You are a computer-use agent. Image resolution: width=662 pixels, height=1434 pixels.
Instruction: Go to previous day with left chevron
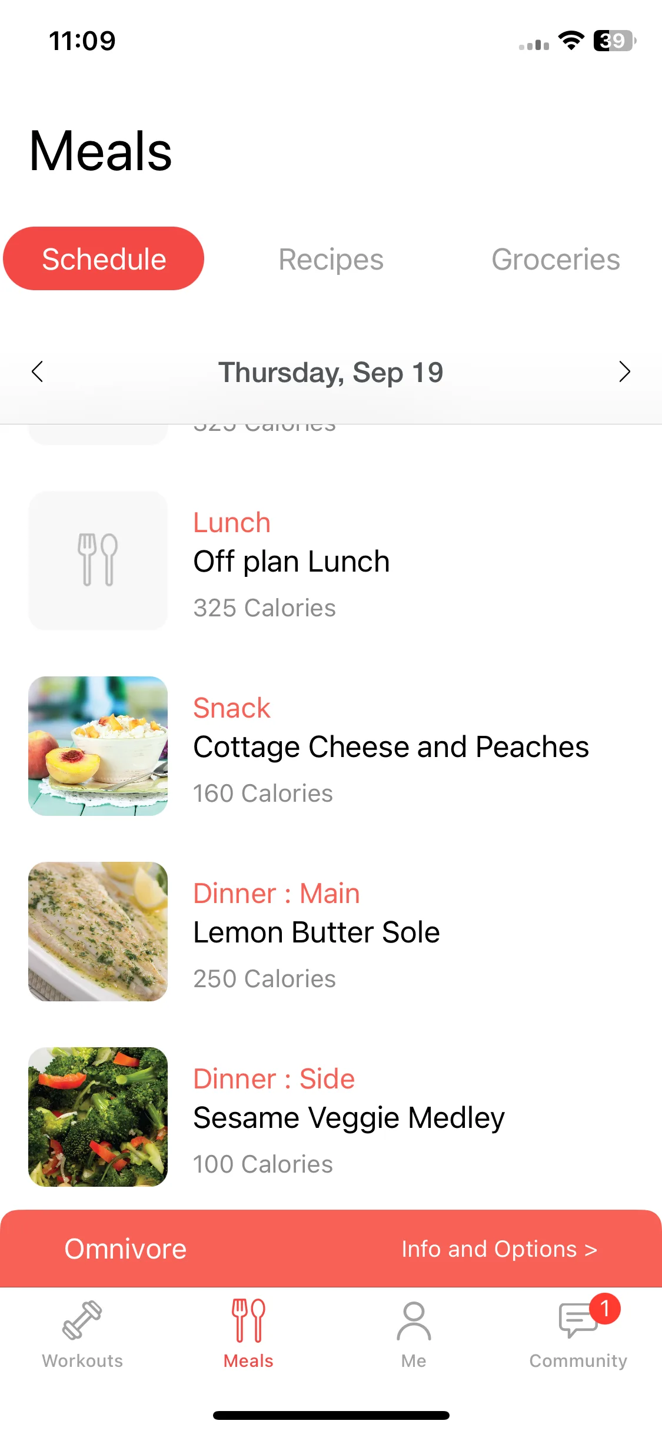coord(38,371)
